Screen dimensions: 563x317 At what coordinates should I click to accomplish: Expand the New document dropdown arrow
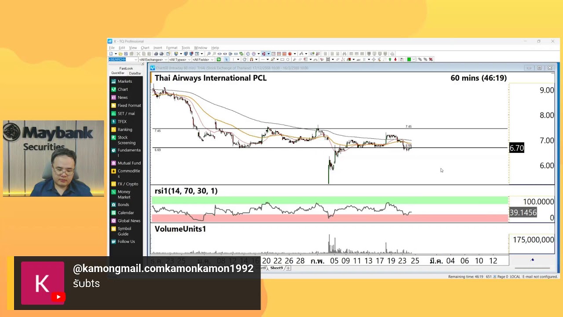(116, 54)
